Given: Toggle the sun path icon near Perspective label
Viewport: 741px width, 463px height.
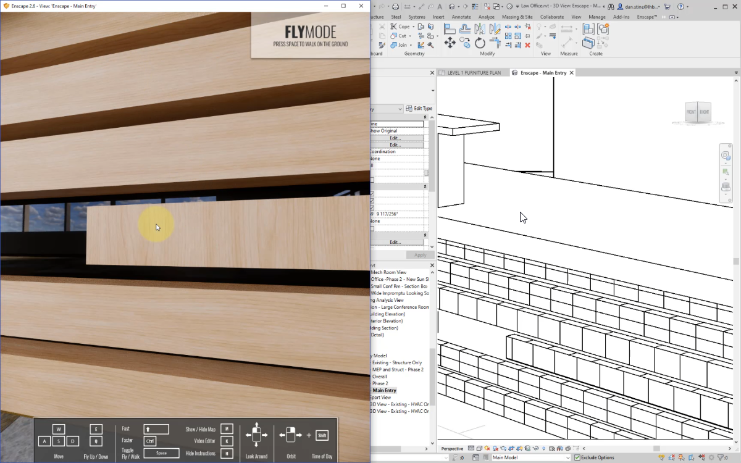Looking at the screenshot, I should pyautogui.click(x=487, y=449).
